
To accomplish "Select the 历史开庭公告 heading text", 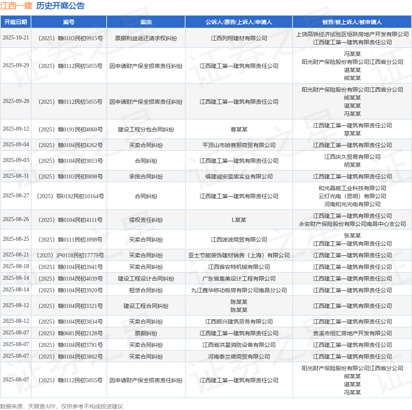I will click(x=60, y=6).
